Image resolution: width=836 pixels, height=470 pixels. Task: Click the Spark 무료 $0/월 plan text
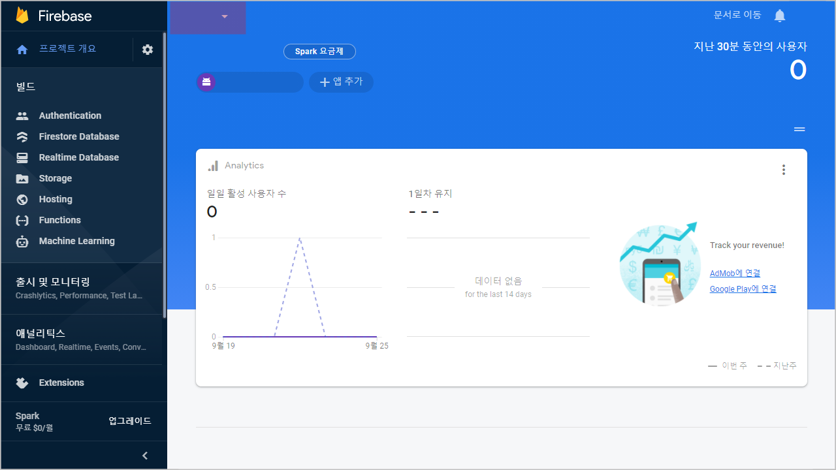tap(34, 422)
